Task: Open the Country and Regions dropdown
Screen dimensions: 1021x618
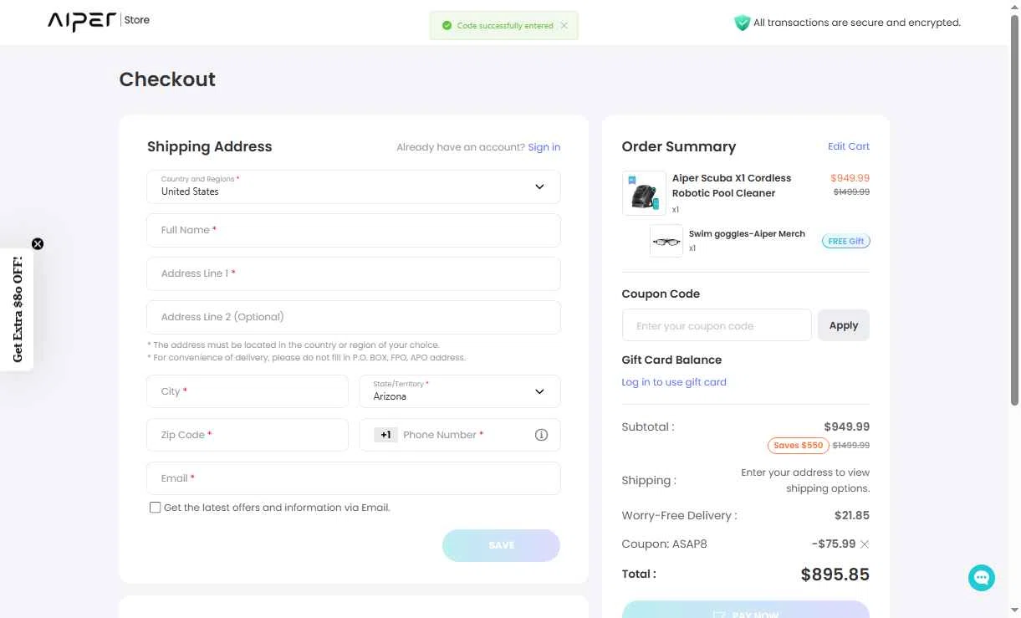Action: point(354,186)
